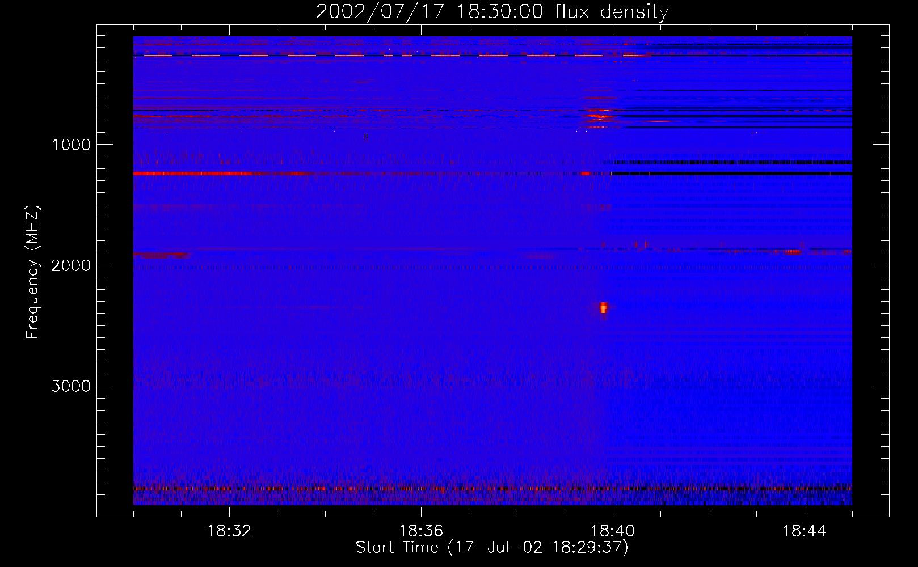Click the bright red burst near 2400 MHz
Viewport: 918px width, 567px height.
pyautogui.click(x=603, y=308)
